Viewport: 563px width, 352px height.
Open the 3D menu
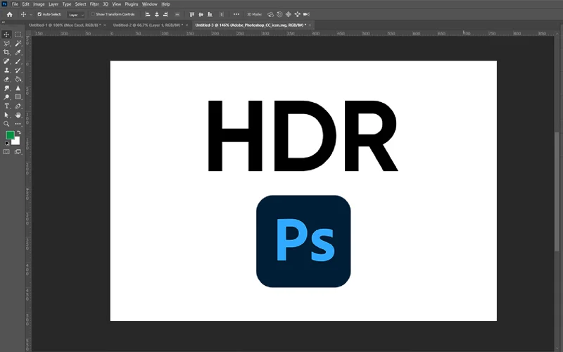tap(106, 4)
